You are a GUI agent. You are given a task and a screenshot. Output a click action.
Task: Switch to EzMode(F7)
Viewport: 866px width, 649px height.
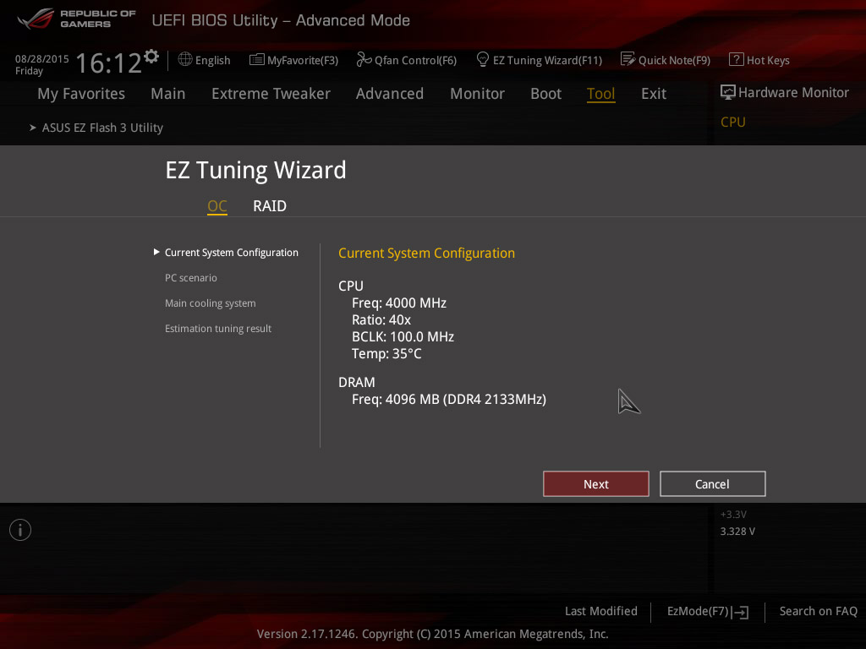click(708, 612)
